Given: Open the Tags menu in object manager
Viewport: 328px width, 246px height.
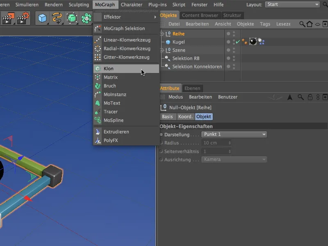Looking at the screenshot, I should (265, 24).
